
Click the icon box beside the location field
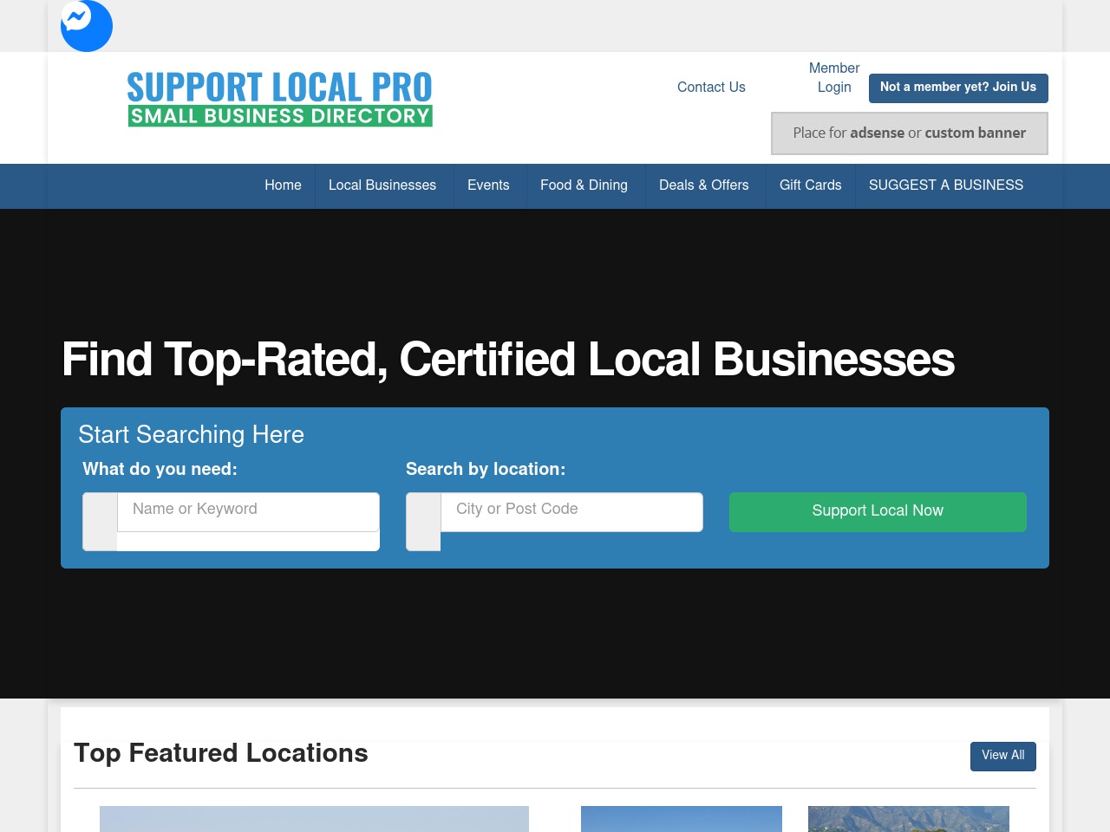(423, 522)
